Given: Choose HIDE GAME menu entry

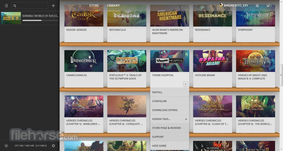Looking at the screenshot, I should 170,146.
